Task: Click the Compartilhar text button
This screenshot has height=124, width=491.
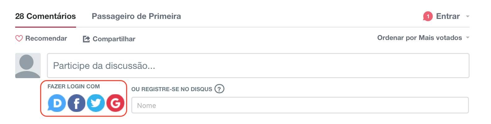Action: [x=114, y=39]
